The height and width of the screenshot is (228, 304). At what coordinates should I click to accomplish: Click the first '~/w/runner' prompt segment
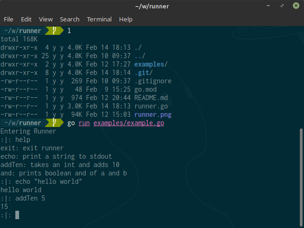[x=23, y=31]
